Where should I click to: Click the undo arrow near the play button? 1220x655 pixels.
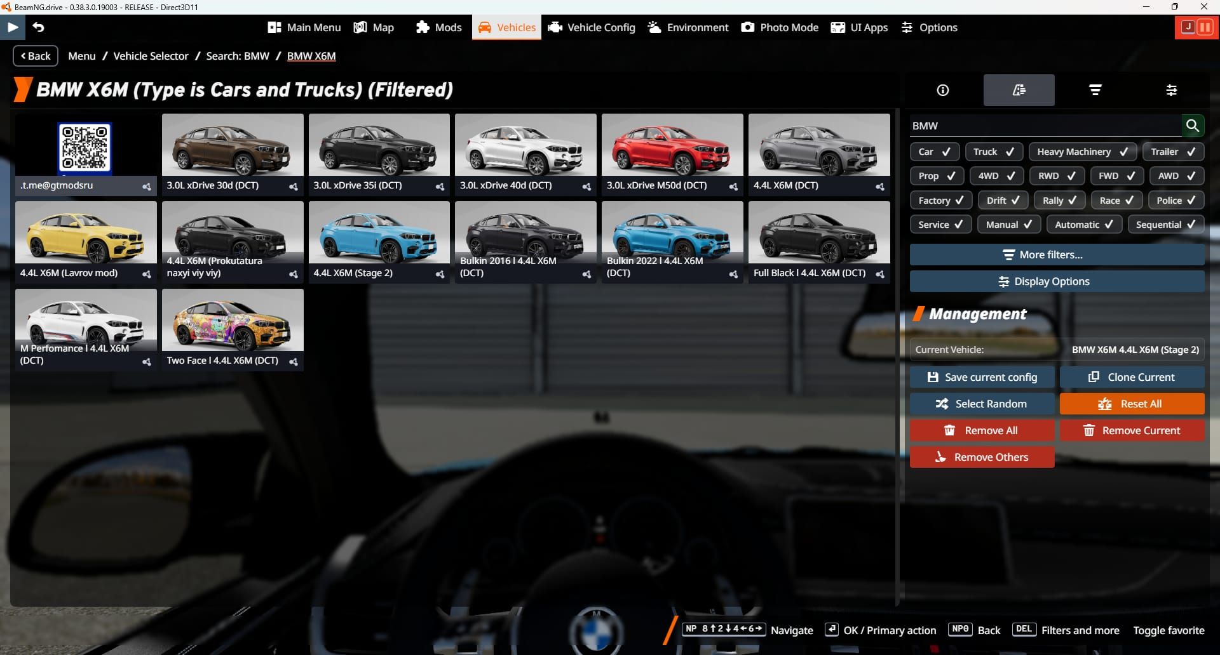(38, 27)
